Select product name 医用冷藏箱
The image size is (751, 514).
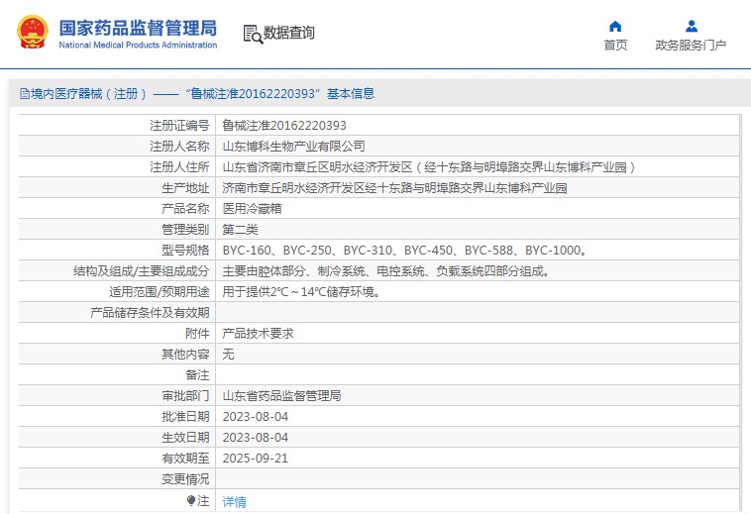(252, 209)
